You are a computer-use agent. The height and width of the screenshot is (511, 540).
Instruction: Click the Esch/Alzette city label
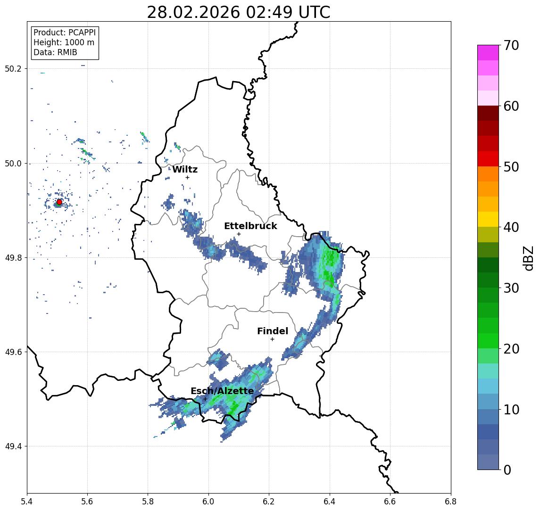pos(222,391)
